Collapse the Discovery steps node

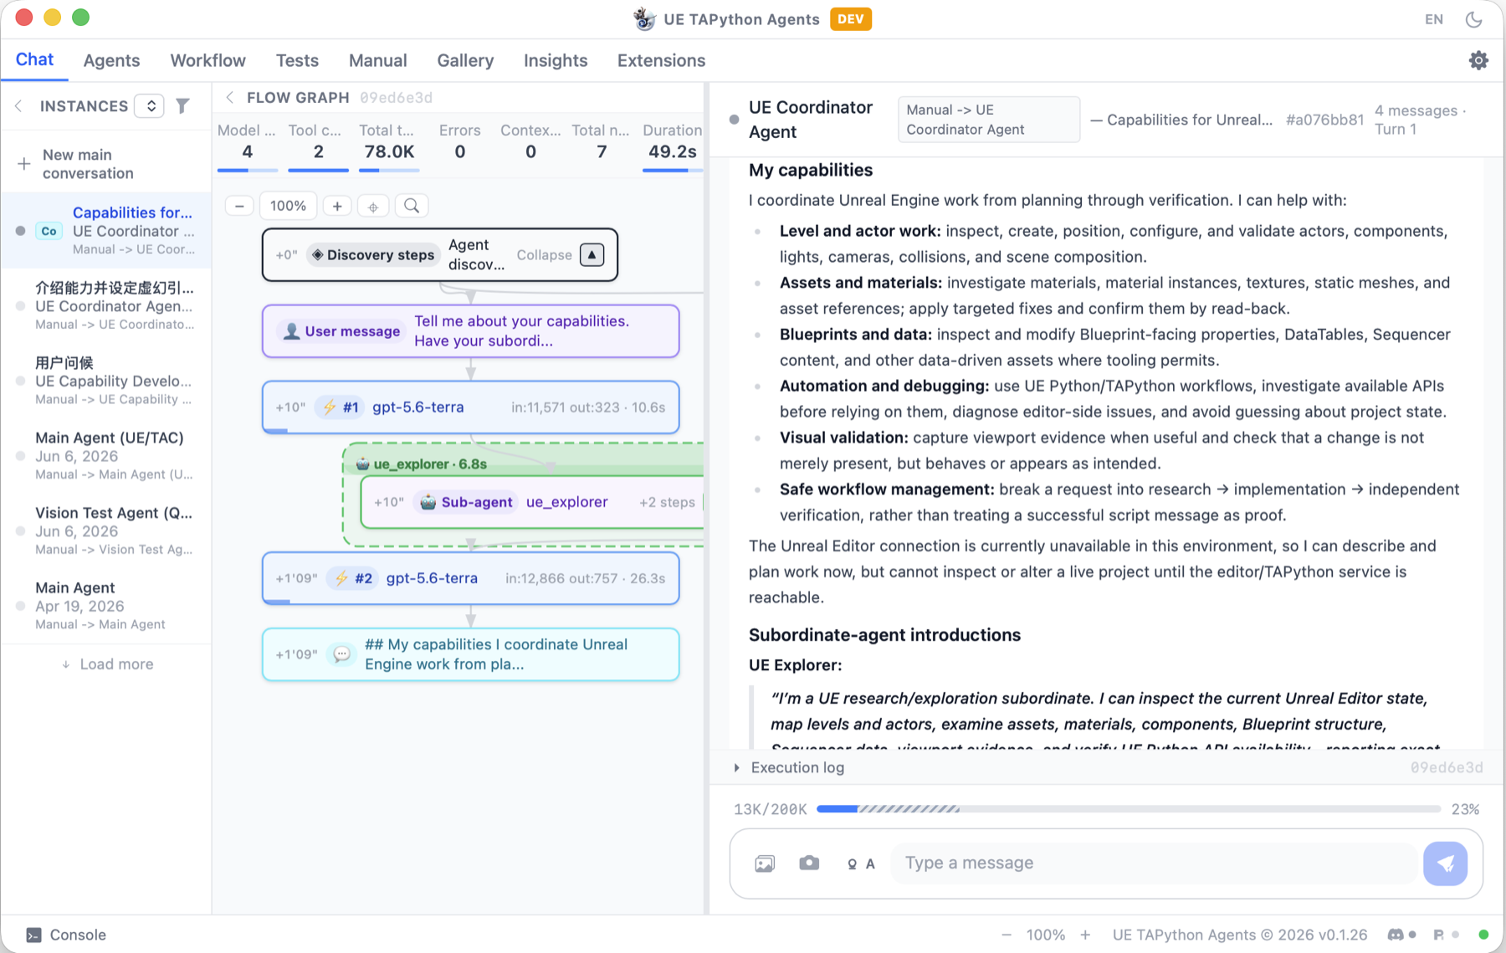pos(592,254)
